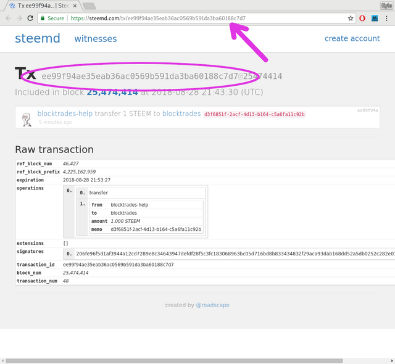Click the scrollbar left arrow

pyautogui.click(x=2, y=361)
